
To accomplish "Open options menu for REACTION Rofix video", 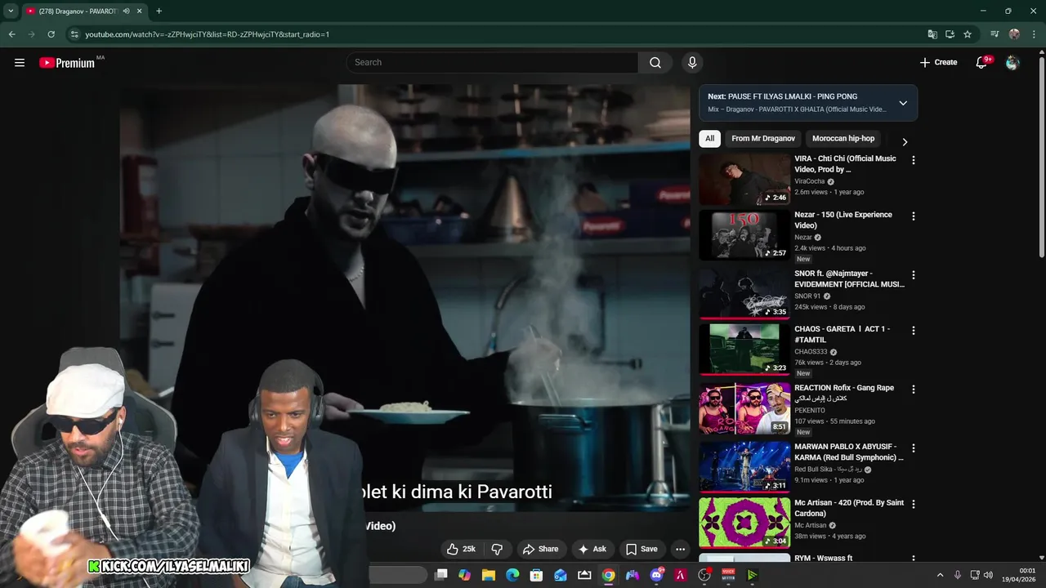I will pos(913,390).
